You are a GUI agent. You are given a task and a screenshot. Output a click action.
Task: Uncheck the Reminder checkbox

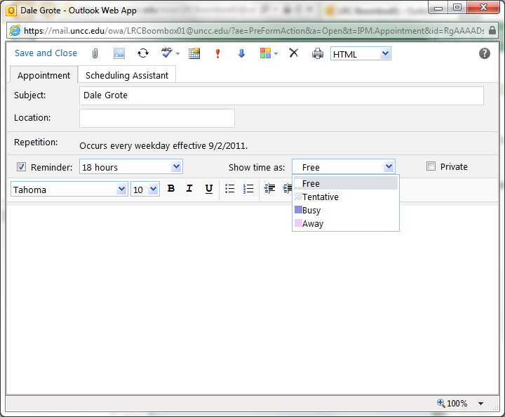(x=21, y=167)
